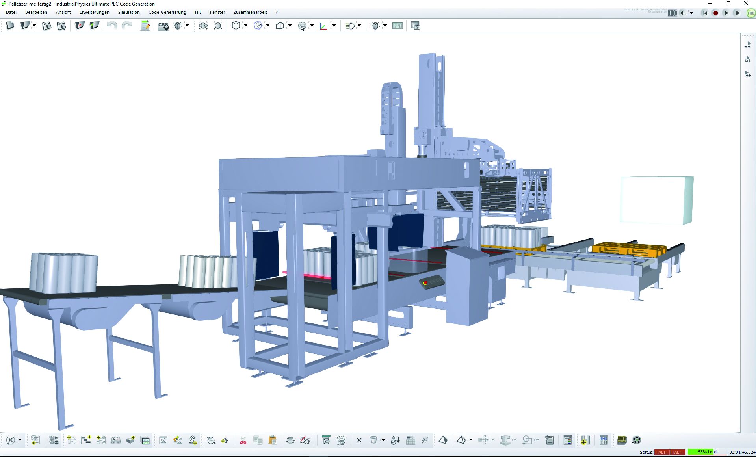The width and height of the screenshot is (756, 457).
Task: Open the cube view mode dropdown
Action: (x=245, y=26)
